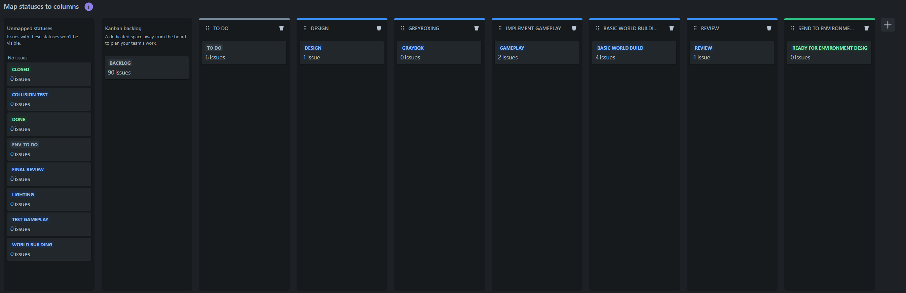Grab the drag handle of the REVIEW column
Viewport: 906px width, 293px height.
coord(695,28)
